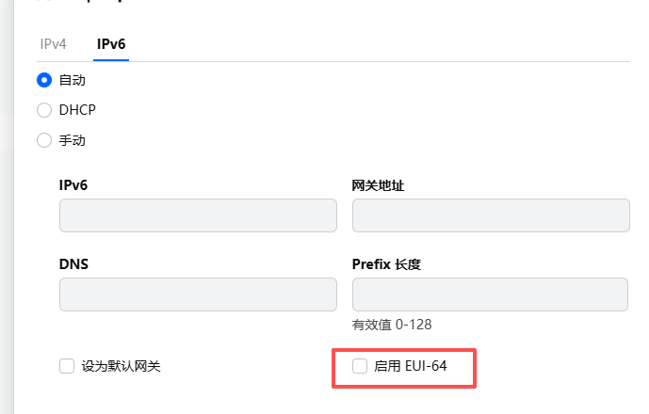Click the 手动 option label text

(x=73, y=140)
